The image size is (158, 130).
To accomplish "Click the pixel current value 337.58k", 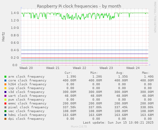I will pos(69,107).
